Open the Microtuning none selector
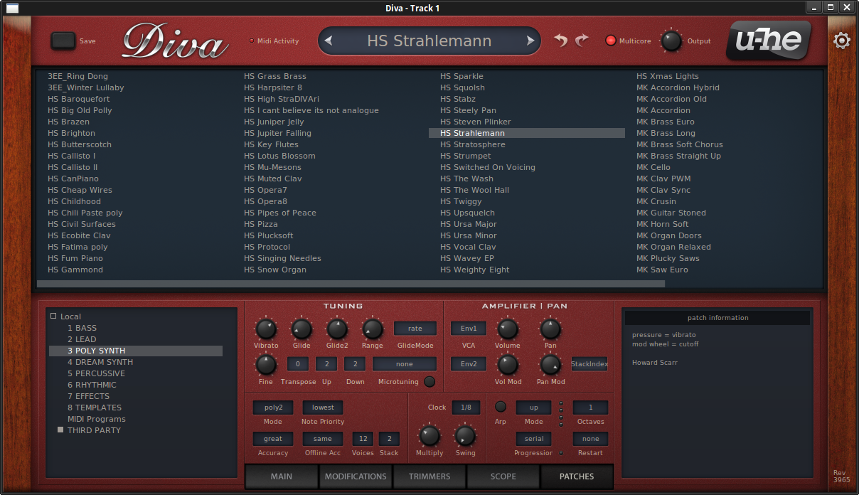This screenshot has height=495, width=859. tap(405, 363)
